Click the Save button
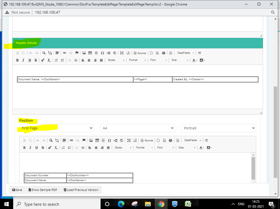 17,190
